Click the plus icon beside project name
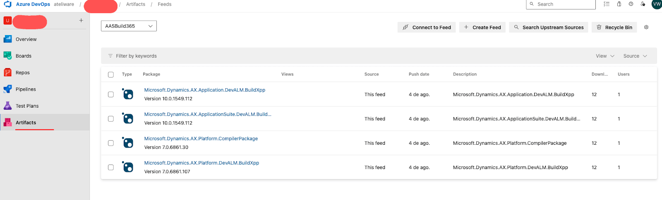The width and height of the screenshot is (662, 200). click(81, 20)
